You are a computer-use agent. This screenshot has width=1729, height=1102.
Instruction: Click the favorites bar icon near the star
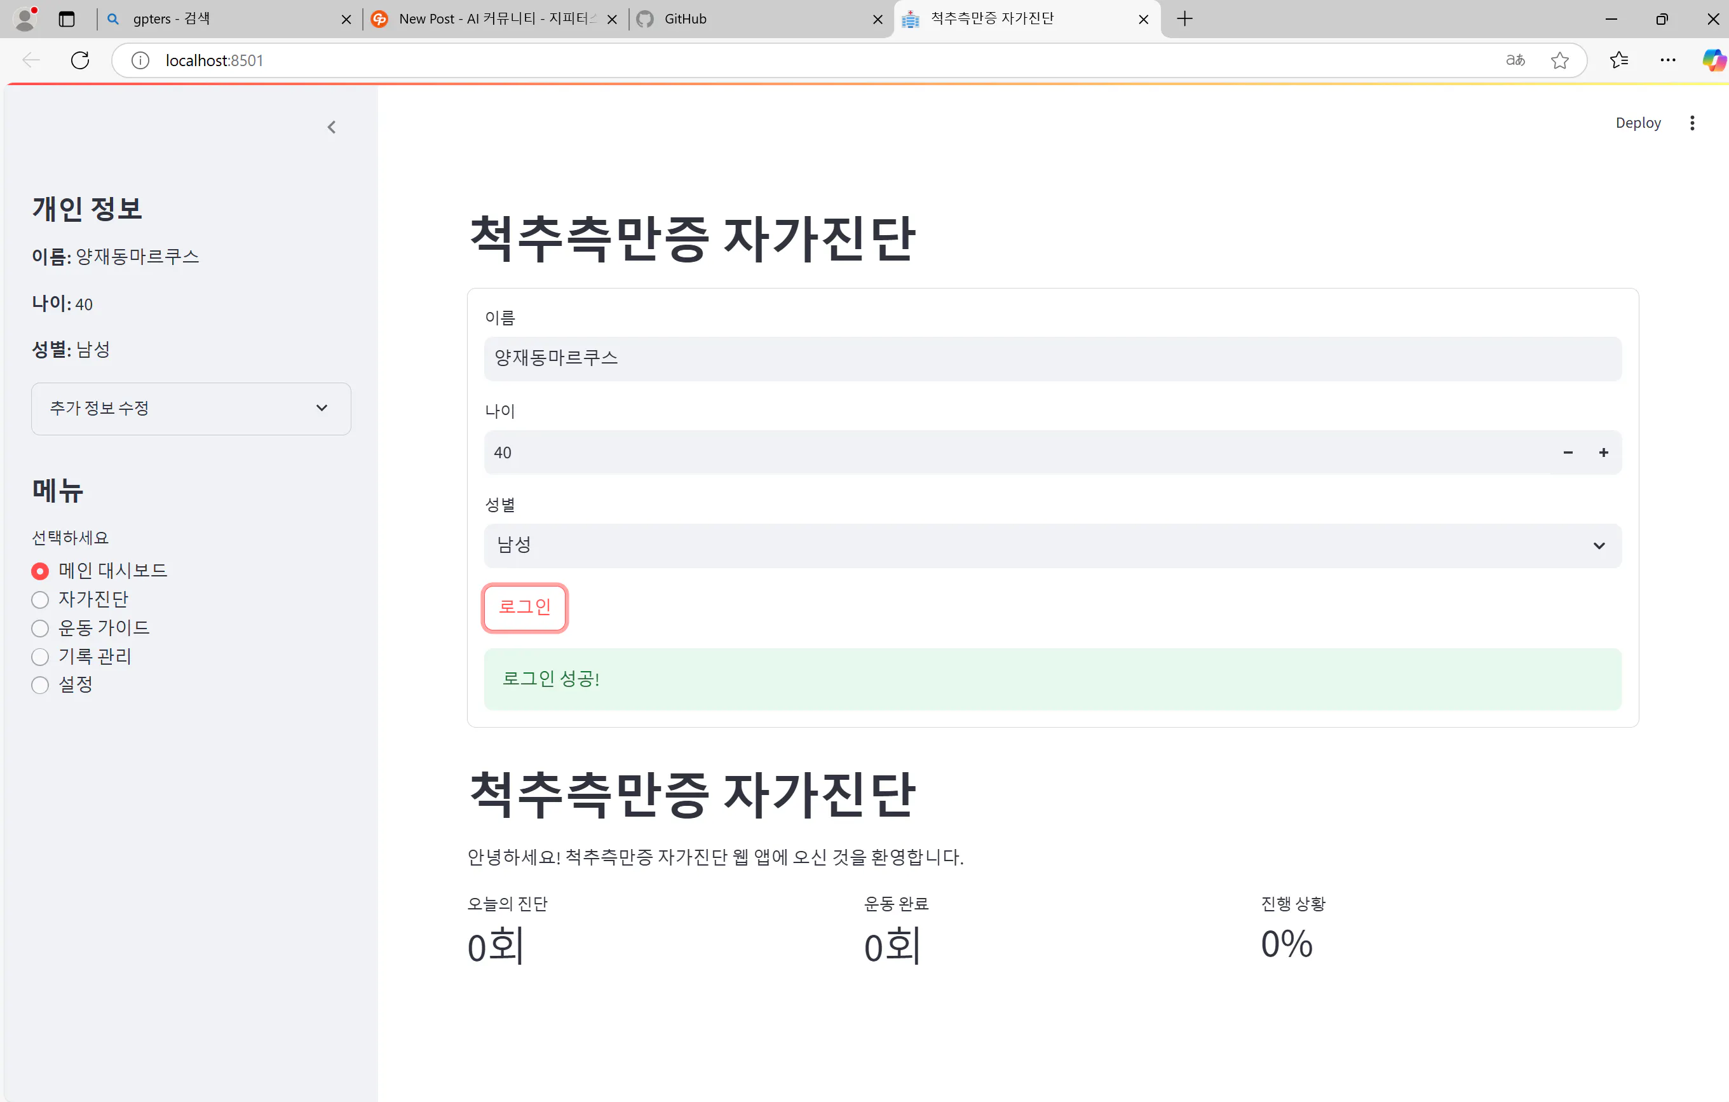coord(1619,60)
